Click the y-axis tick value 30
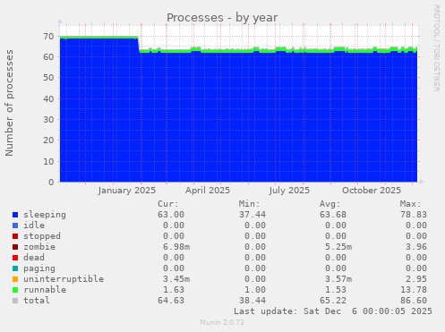 coord(48,119)
